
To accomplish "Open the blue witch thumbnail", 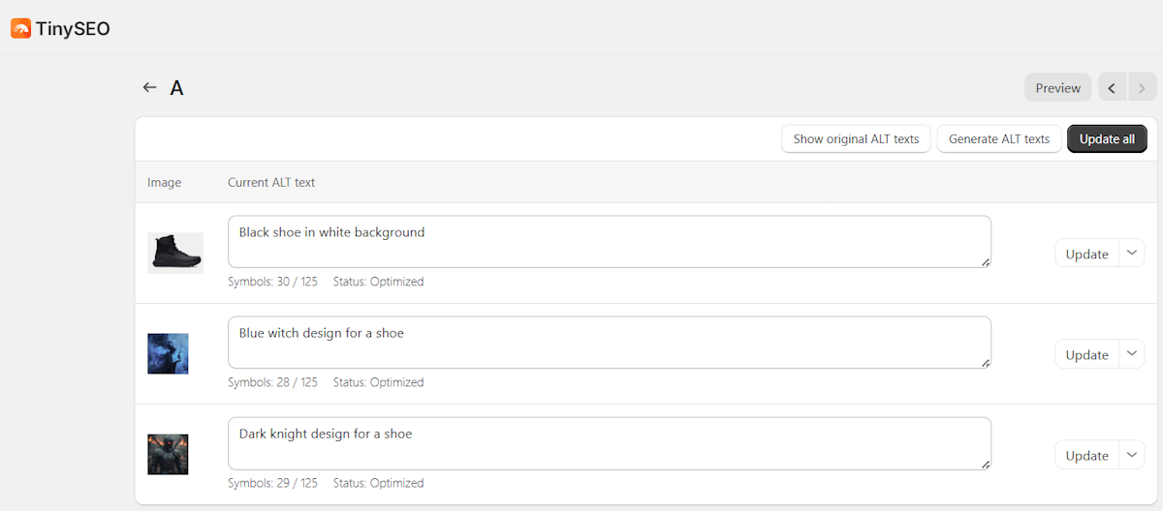I will coord(168,353).
